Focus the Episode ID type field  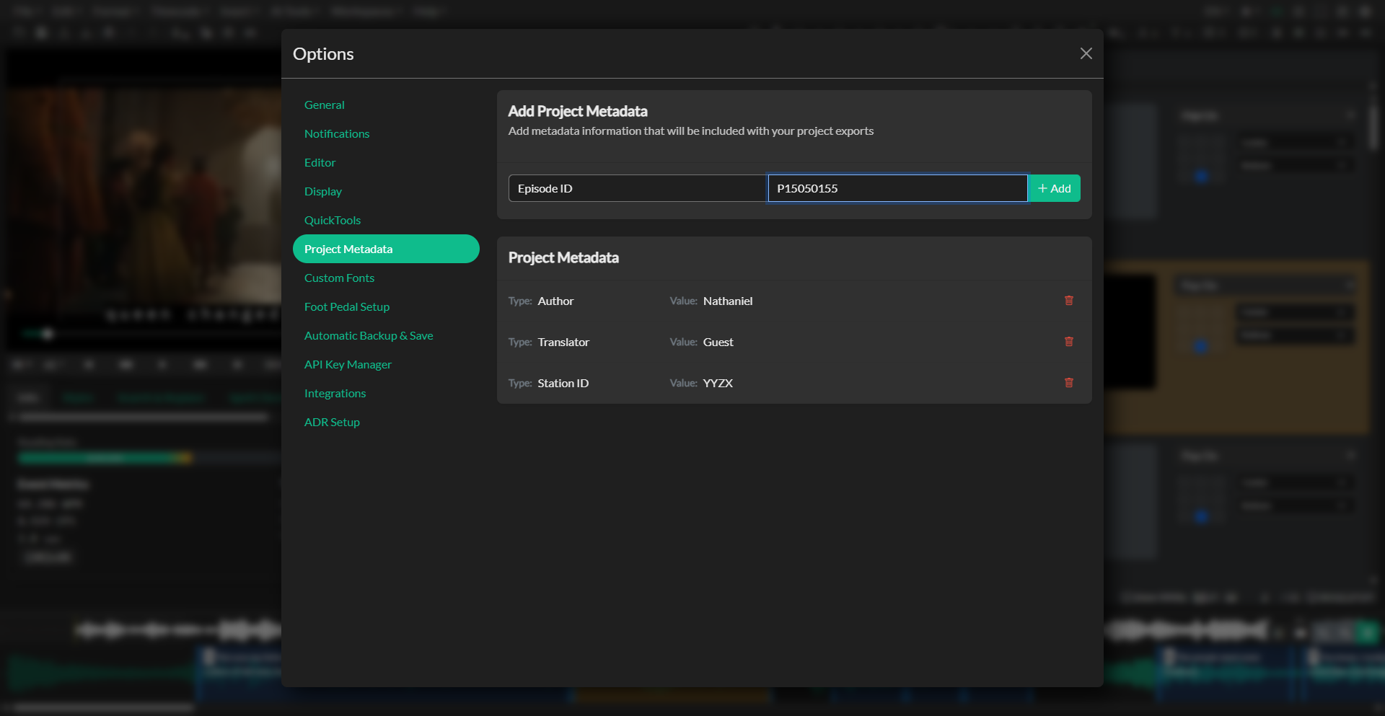pyautogui.click(x=637, y=188)
